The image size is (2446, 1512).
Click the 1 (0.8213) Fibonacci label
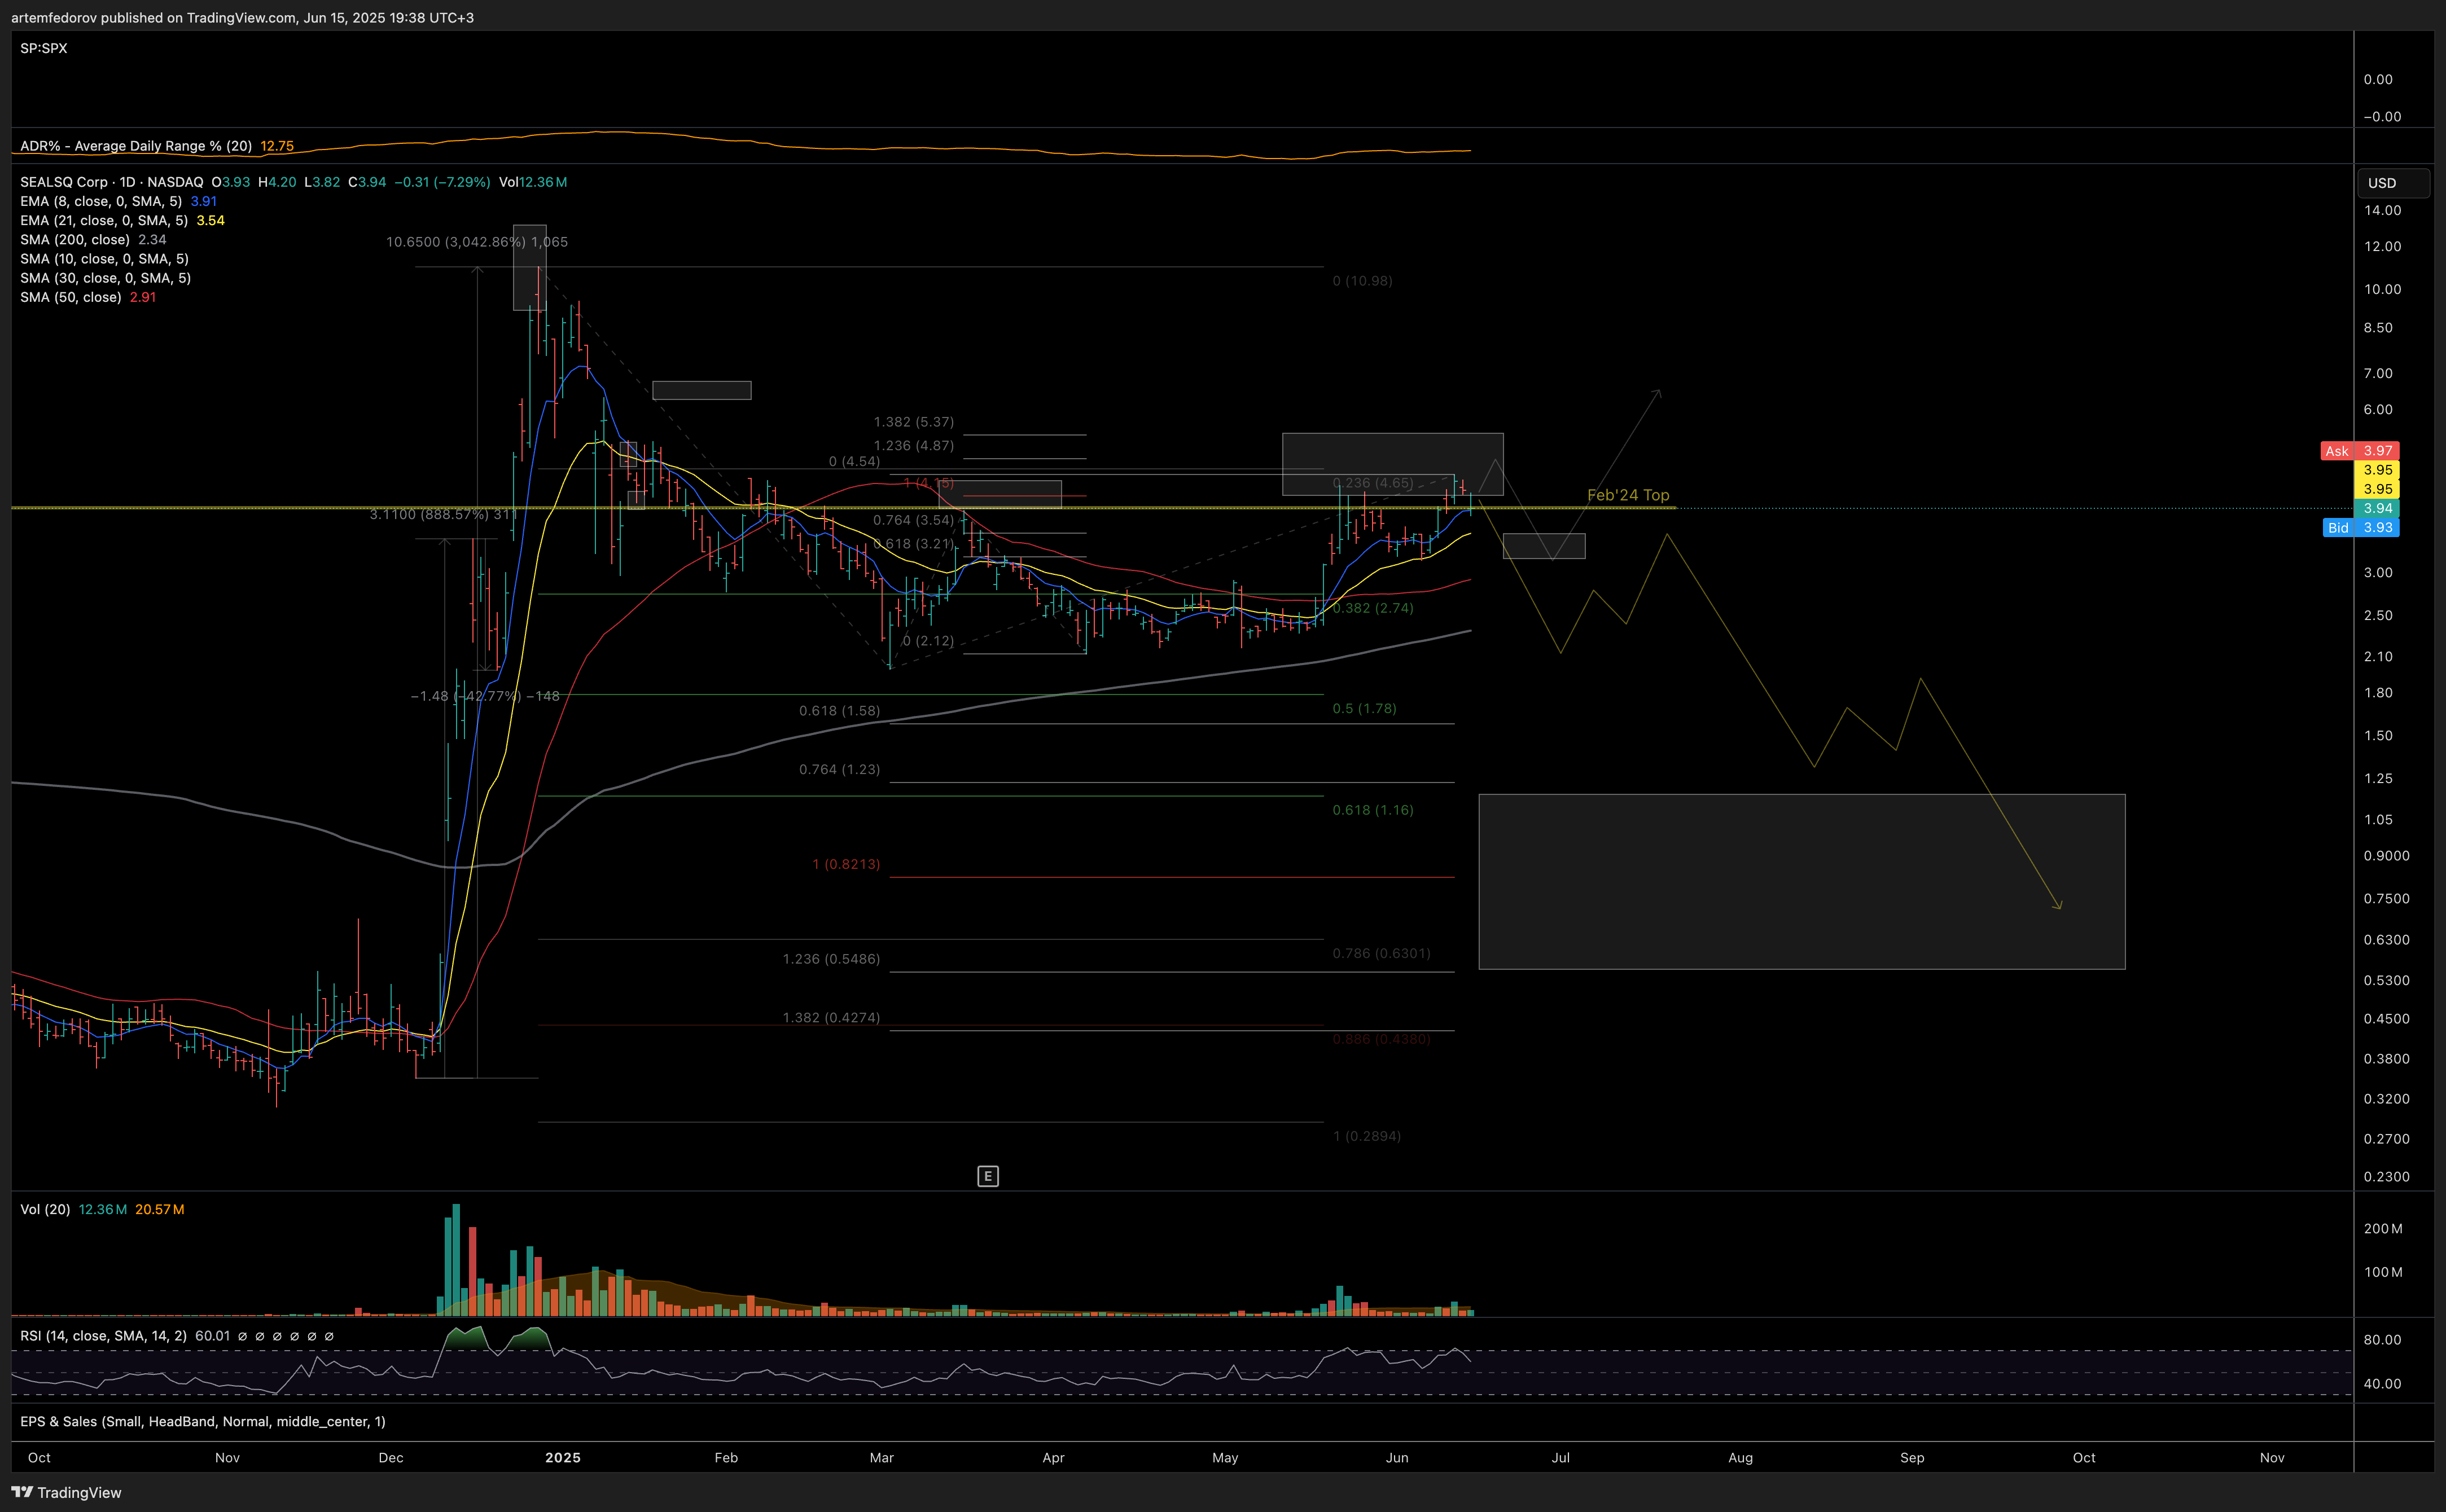point(847,864)
